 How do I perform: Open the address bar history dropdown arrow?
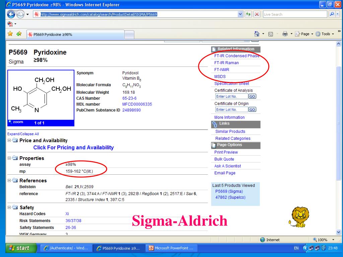240,14
